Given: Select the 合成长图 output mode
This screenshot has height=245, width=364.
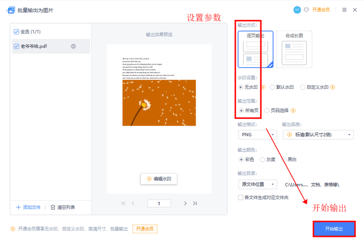Looking at the screenshot, I should pyautogui.click(x=294, y=49).
